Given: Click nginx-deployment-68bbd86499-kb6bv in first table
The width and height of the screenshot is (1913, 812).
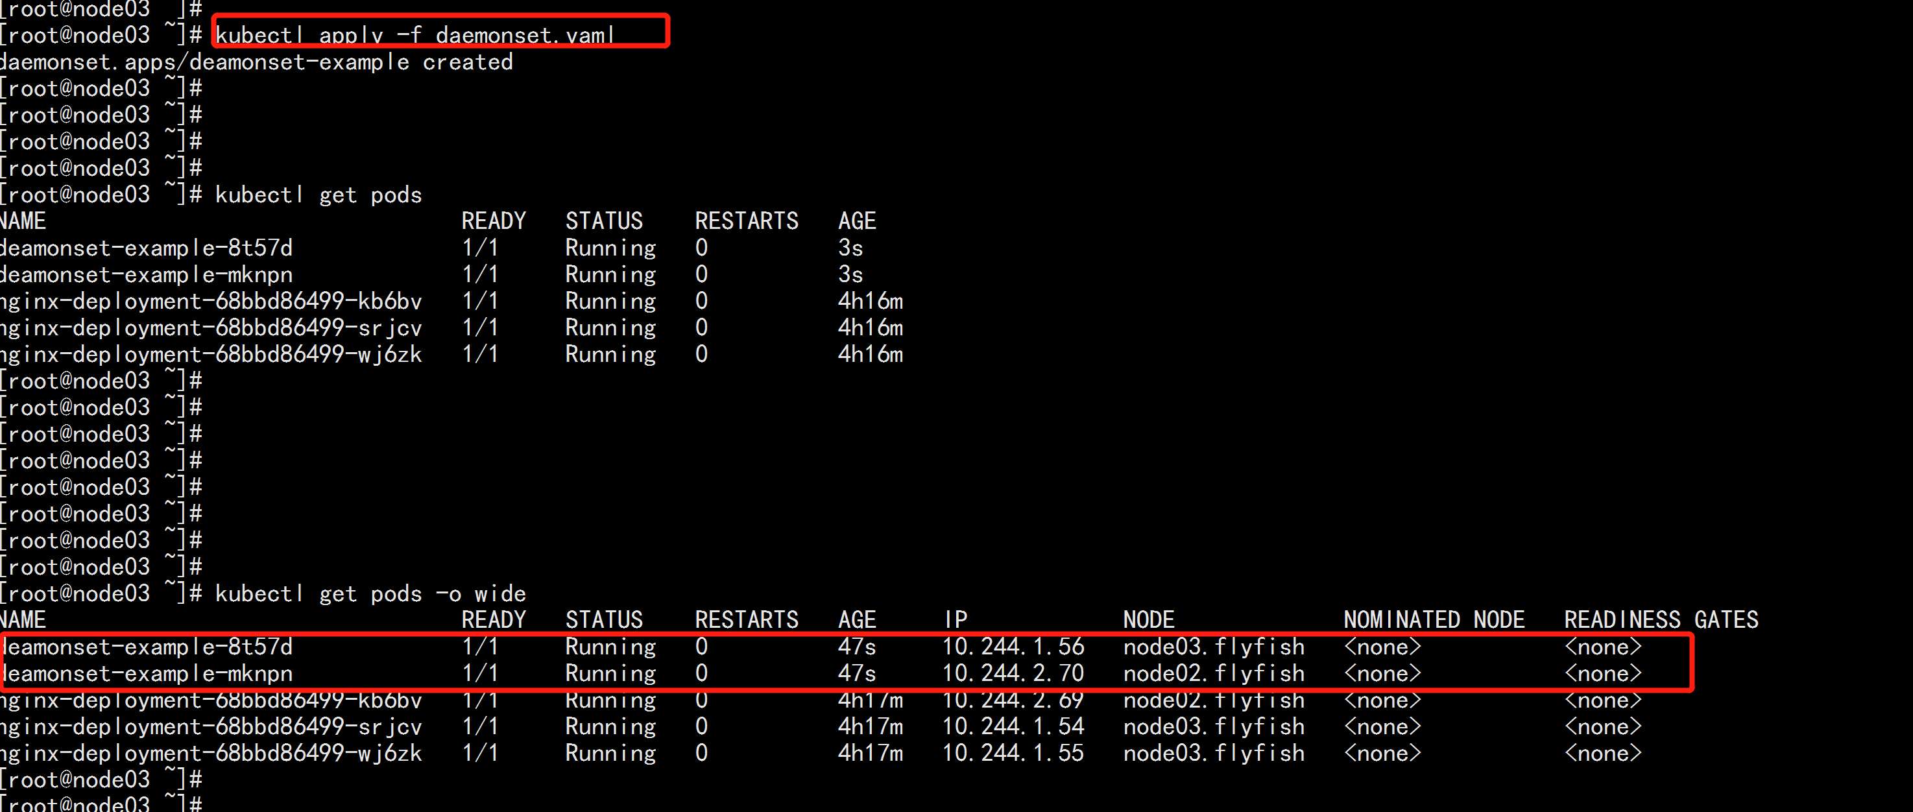Looking at the screenshot, I should [x=211, y=300].
